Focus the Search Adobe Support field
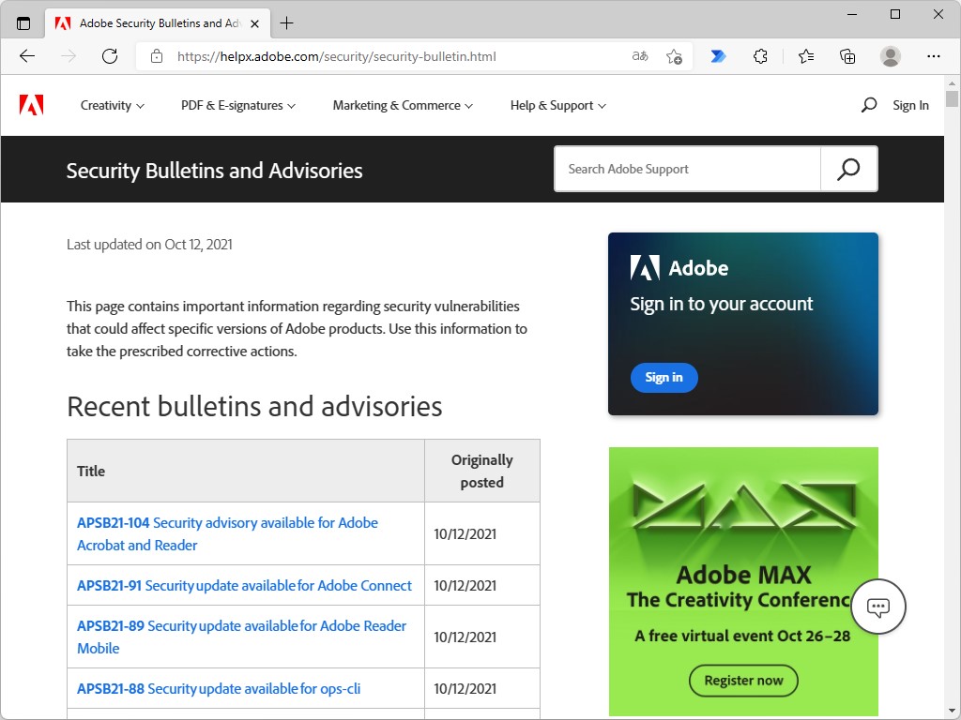This screenshot has width=961, height=720. pyautogui.click(x=688, y=169)
